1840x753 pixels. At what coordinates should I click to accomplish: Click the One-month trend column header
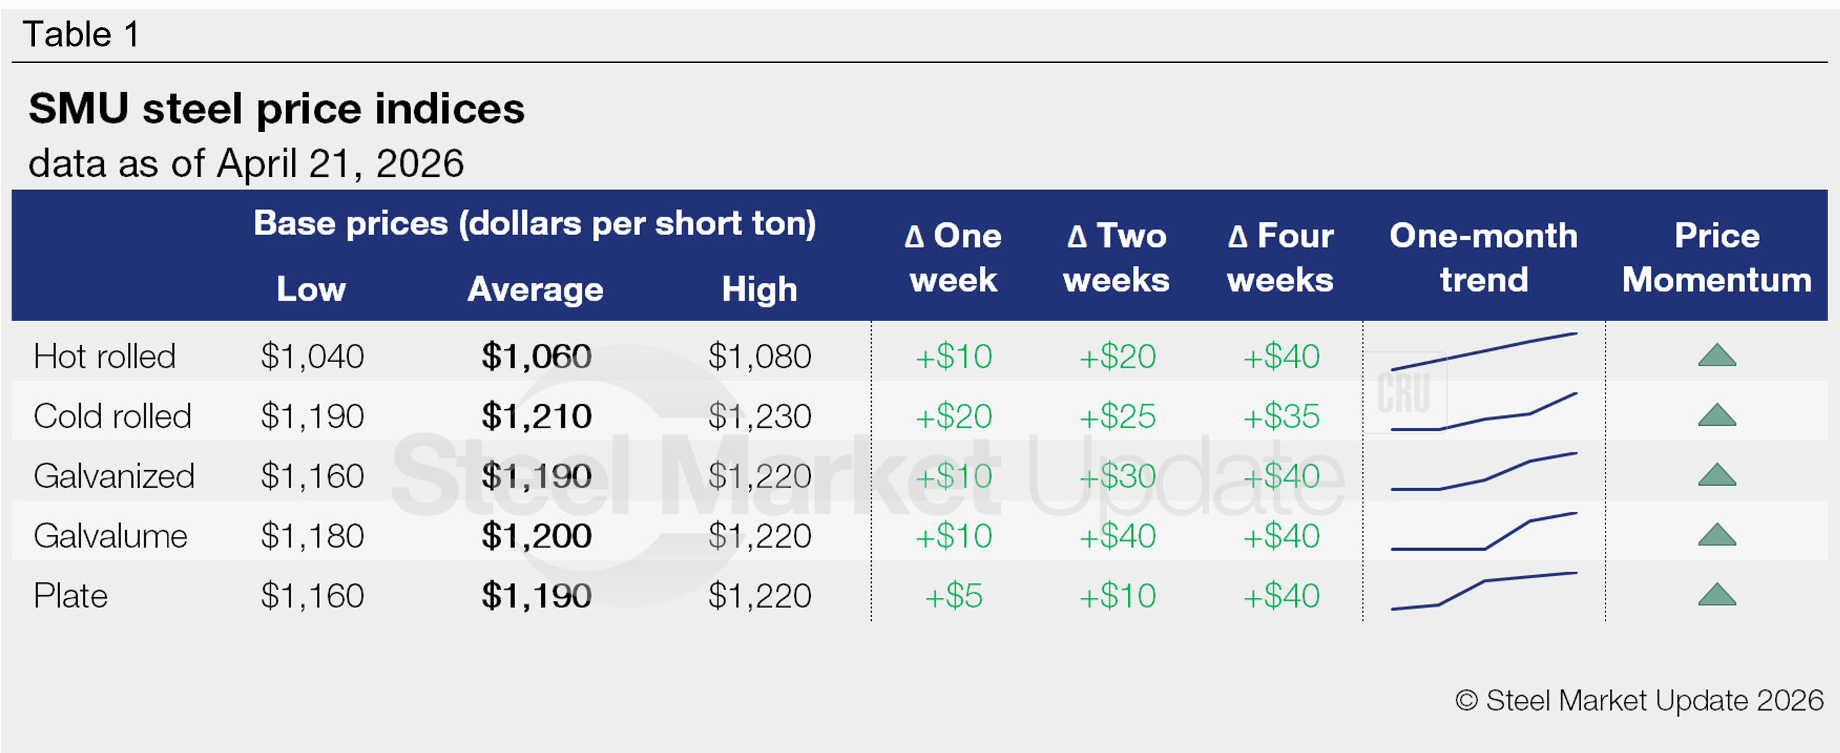(1484, 258)
